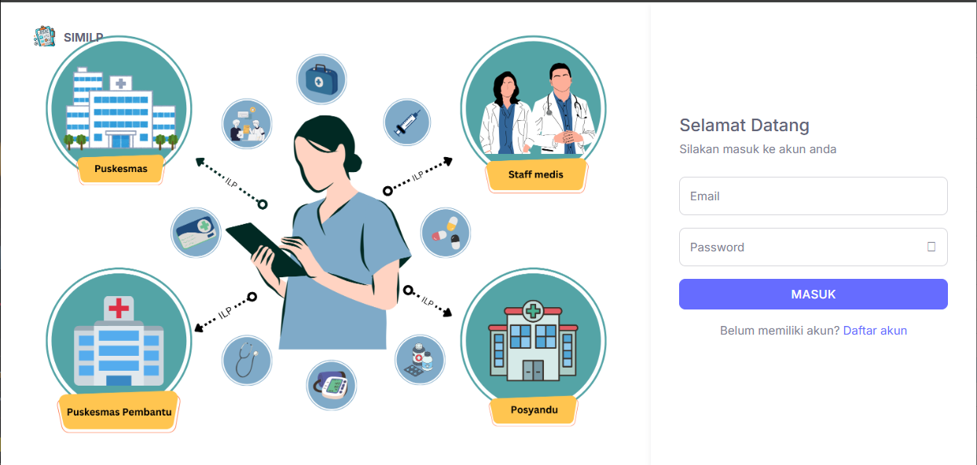Screen dimensions: 977x465
Task: Toggle password visibility icon
Action: [x=931, y=247]
